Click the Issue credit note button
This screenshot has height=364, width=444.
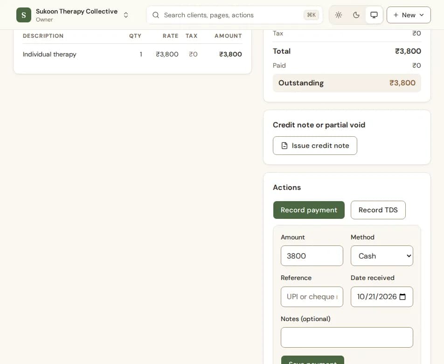coord(315,146)
